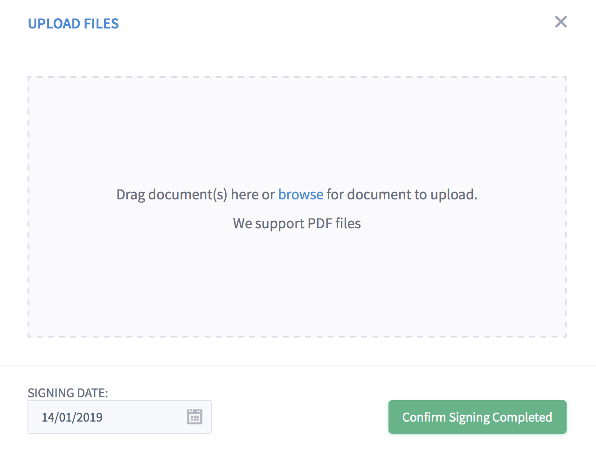Screen dimensions: 596x451
Task: Click the SIGNING DATE label
Action: click(x=68, y=393)
